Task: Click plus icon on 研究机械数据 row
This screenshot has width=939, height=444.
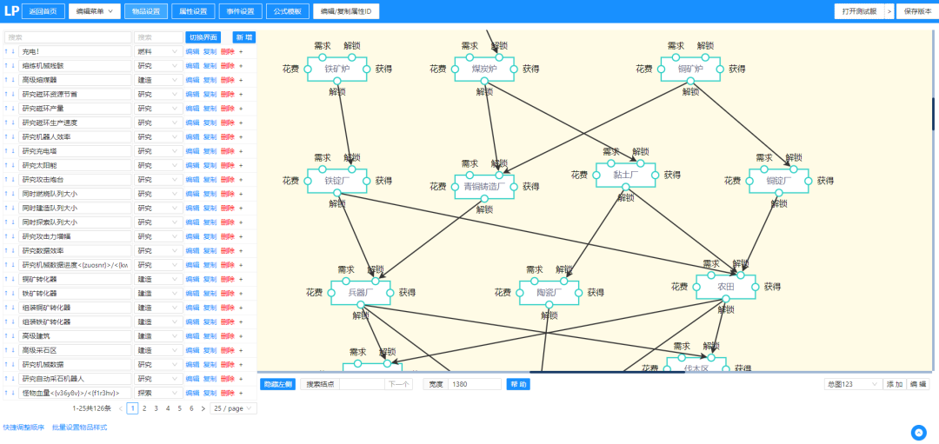Action: pos(241,365)
